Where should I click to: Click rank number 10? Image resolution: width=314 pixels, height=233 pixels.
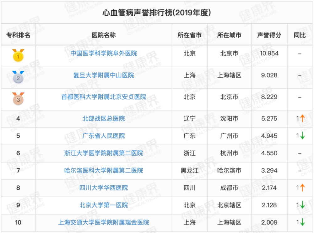(18, 222)
